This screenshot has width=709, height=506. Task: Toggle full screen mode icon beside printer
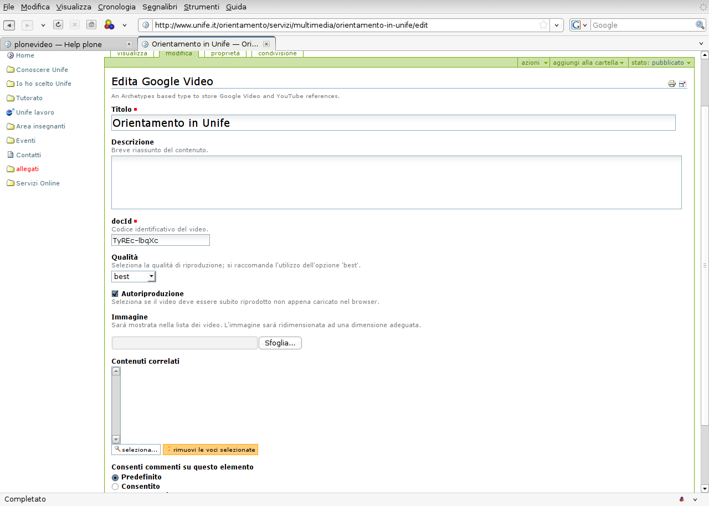[x=682, y=84]
